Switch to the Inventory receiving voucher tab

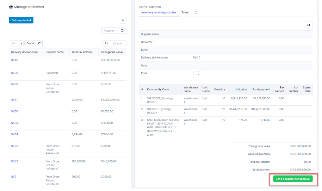coord(159,12)
